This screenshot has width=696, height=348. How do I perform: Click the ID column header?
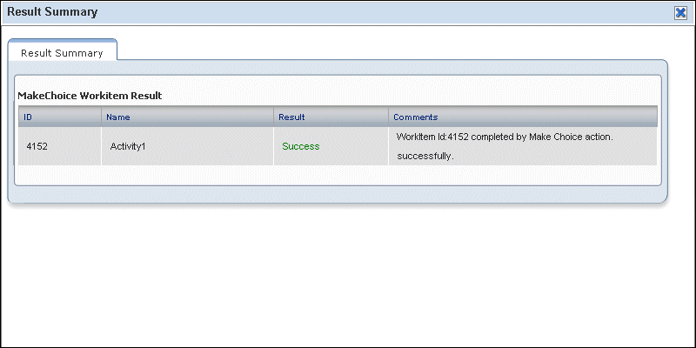pyautogui.click(x=60, y=117)
